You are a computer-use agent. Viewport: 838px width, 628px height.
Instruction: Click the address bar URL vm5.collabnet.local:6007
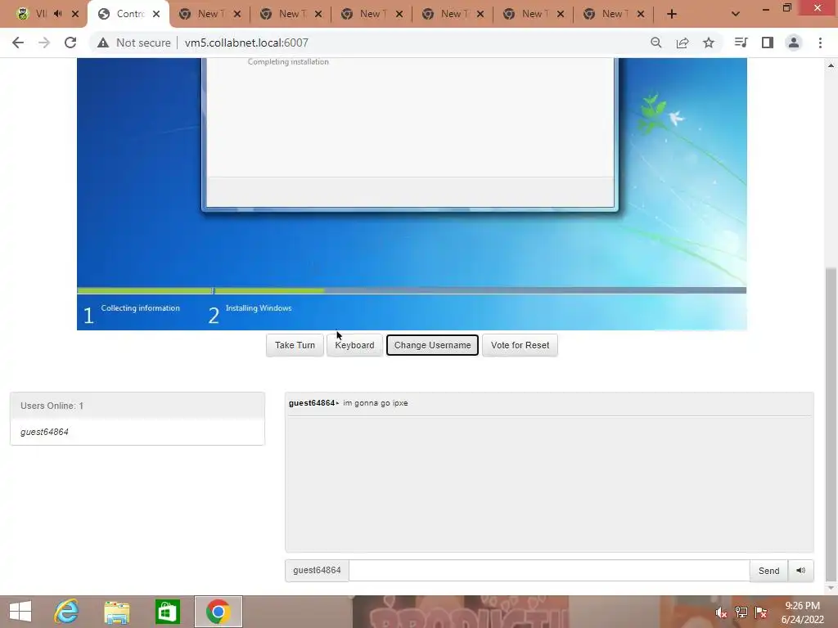246,43
